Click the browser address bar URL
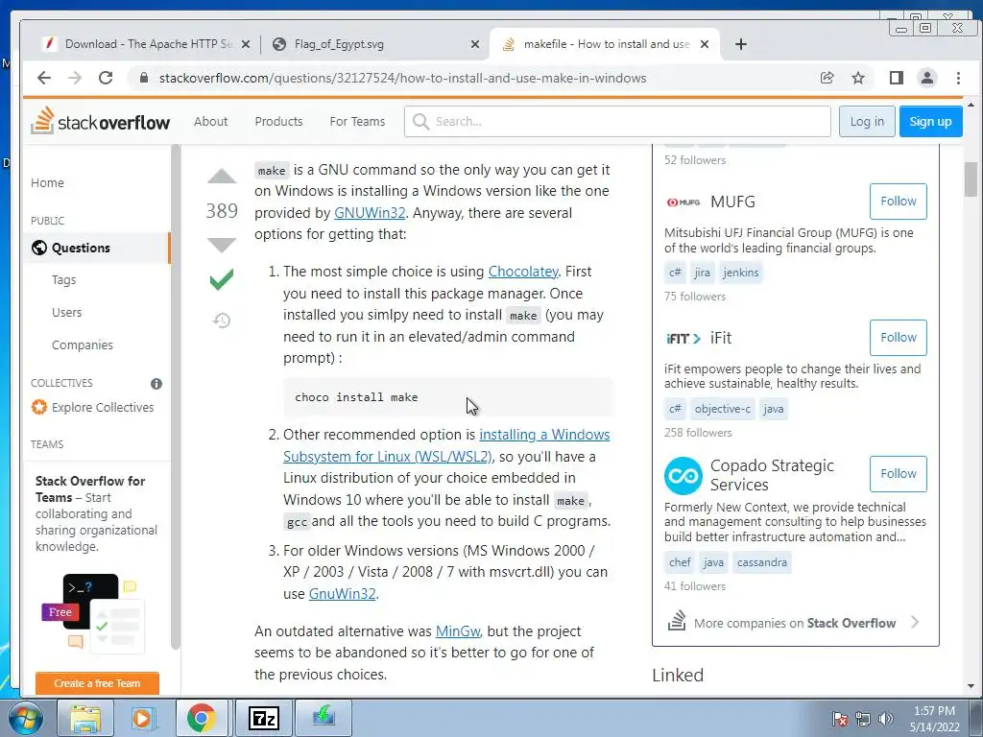The height and width of the screenshot is (737, 983). click(x=402, y=78)
